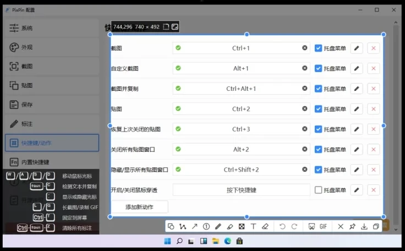Start long screenshot capture icon
405x251 pixels.
(311, 227)
